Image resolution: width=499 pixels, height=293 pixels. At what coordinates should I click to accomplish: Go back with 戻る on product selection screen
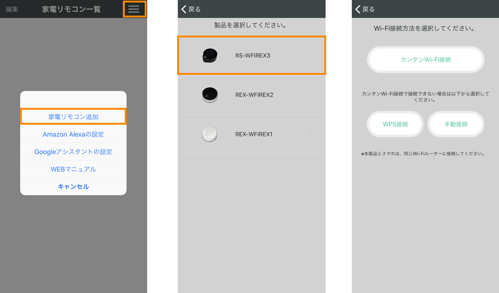pos(191,9)
